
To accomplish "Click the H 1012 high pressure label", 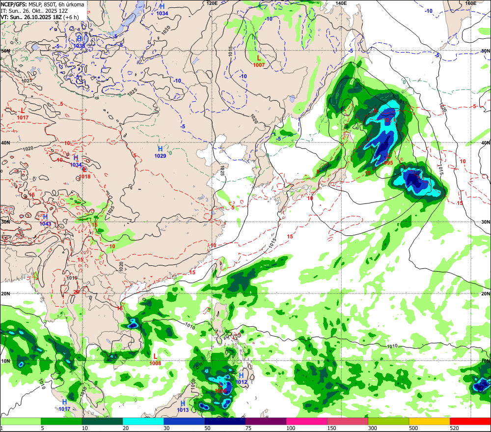I will pos(241,378).
